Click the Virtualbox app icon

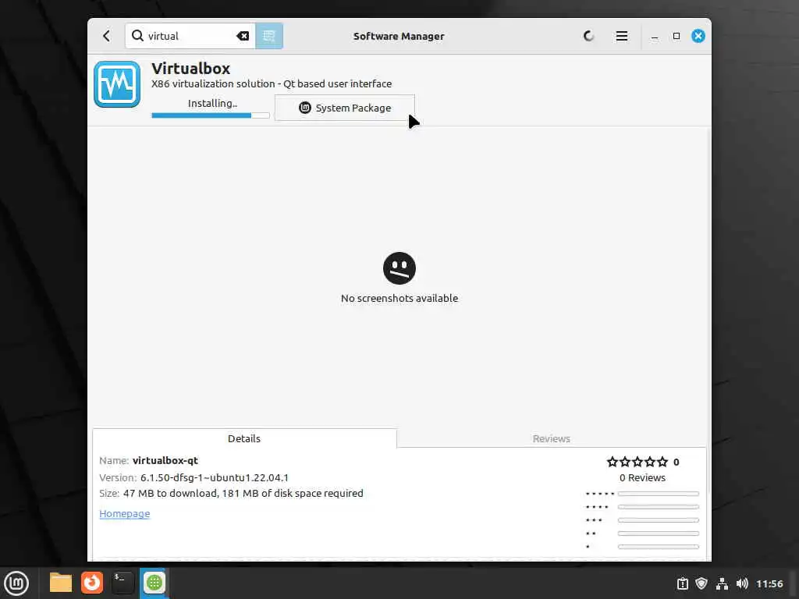coord(117,84)
